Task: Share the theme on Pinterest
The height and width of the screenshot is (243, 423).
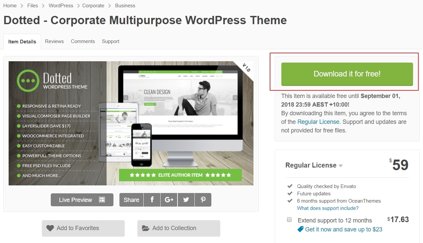Action: tap(203, 200)
